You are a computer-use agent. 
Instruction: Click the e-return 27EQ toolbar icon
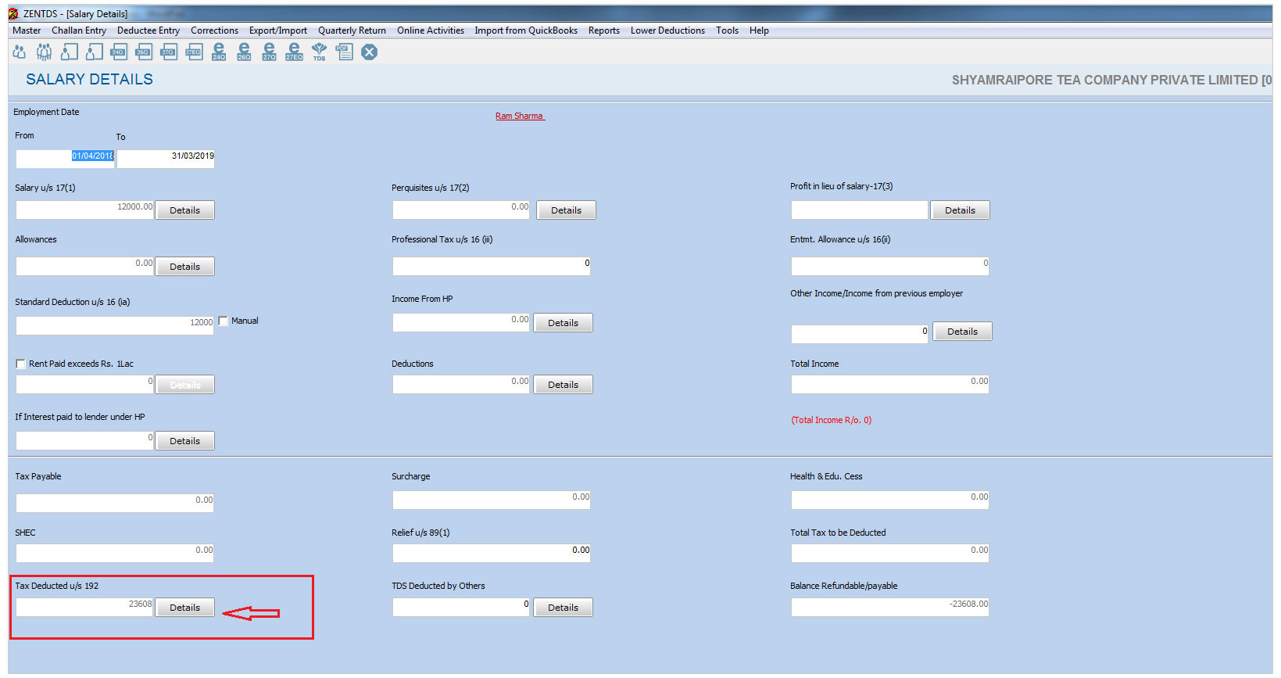coord(294,52)
